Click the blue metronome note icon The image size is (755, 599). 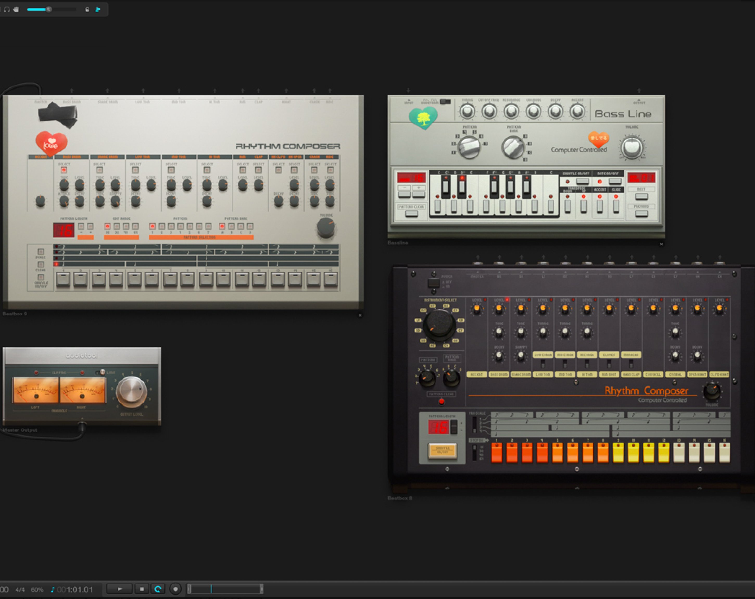click(53, 590)
